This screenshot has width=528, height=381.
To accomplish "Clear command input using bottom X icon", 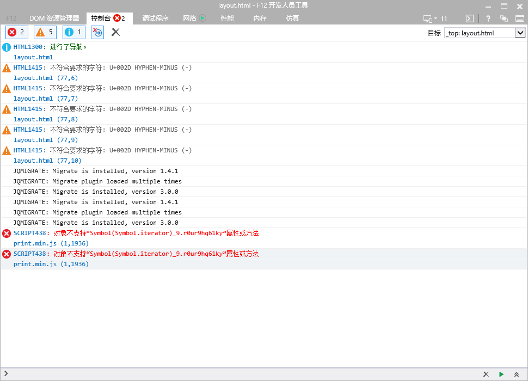I will 486,374.
